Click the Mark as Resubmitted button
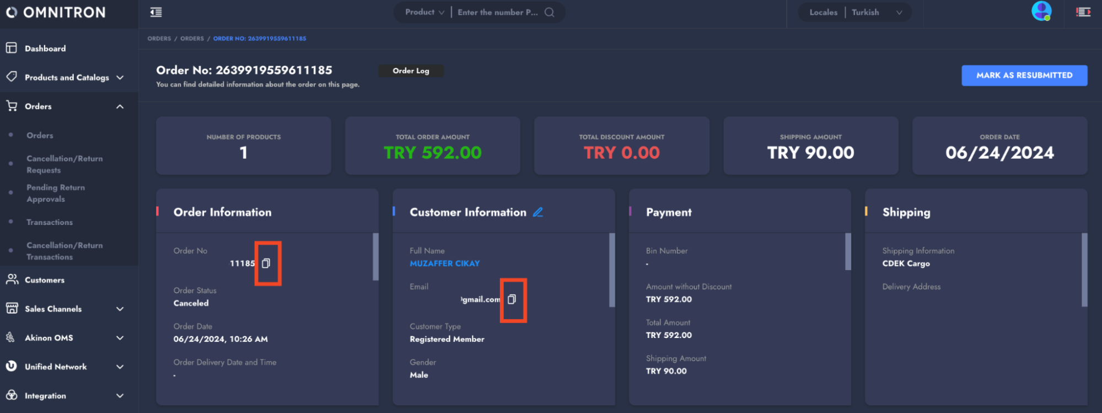 pyautogui.click(x=1024, y=76)
